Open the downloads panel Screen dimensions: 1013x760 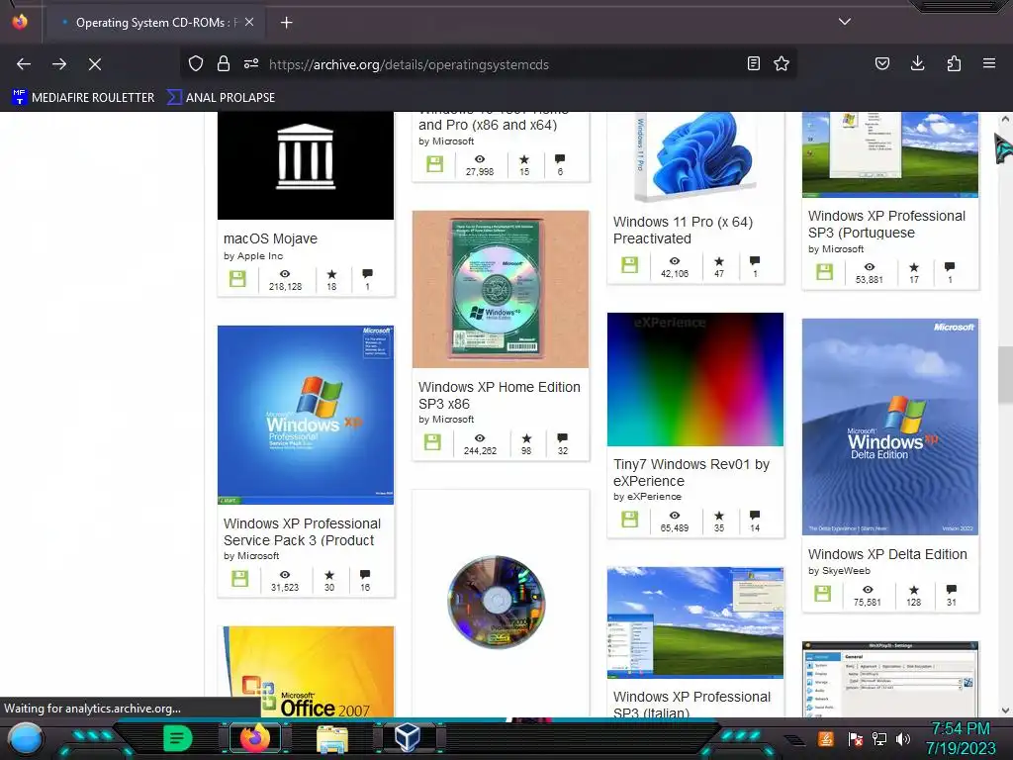917,63
